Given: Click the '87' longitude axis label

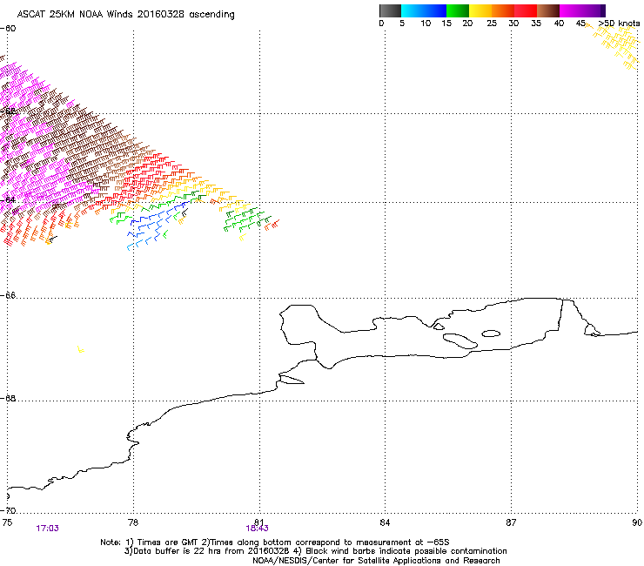Looking at the screenshot, I should (x=511, y=522).
